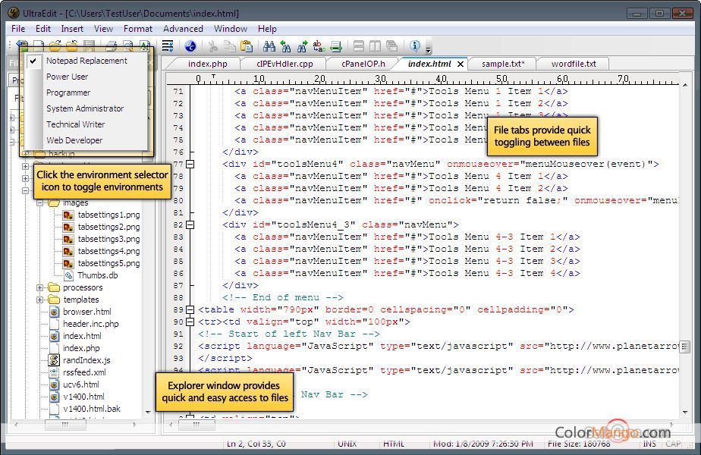The image size is (701, 455).
Task: Open the Format menu
Action: coord(138,29)
